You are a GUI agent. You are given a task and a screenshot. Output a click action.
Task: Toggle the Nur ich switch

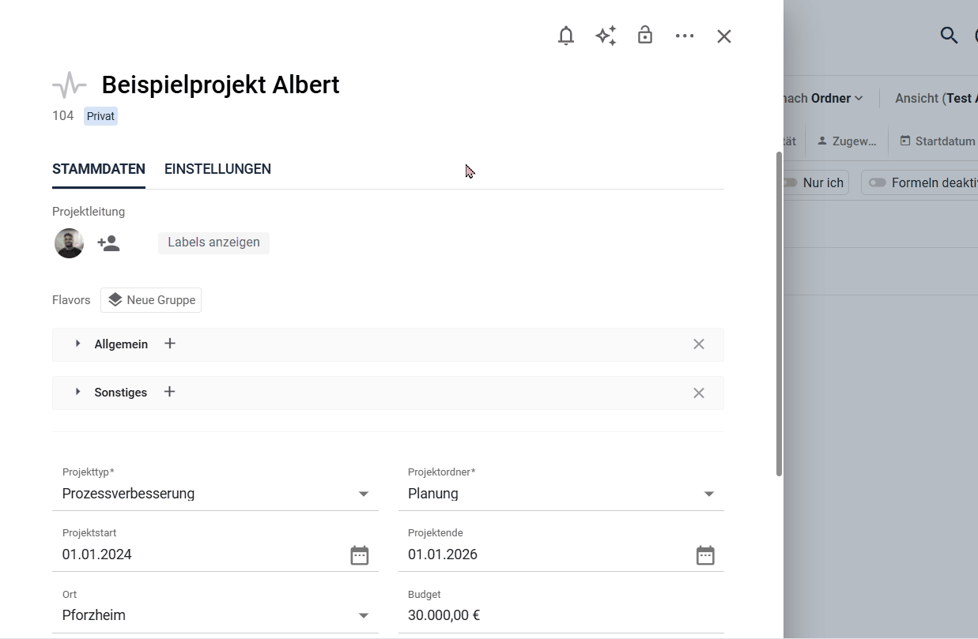click(x=791, y=182)
